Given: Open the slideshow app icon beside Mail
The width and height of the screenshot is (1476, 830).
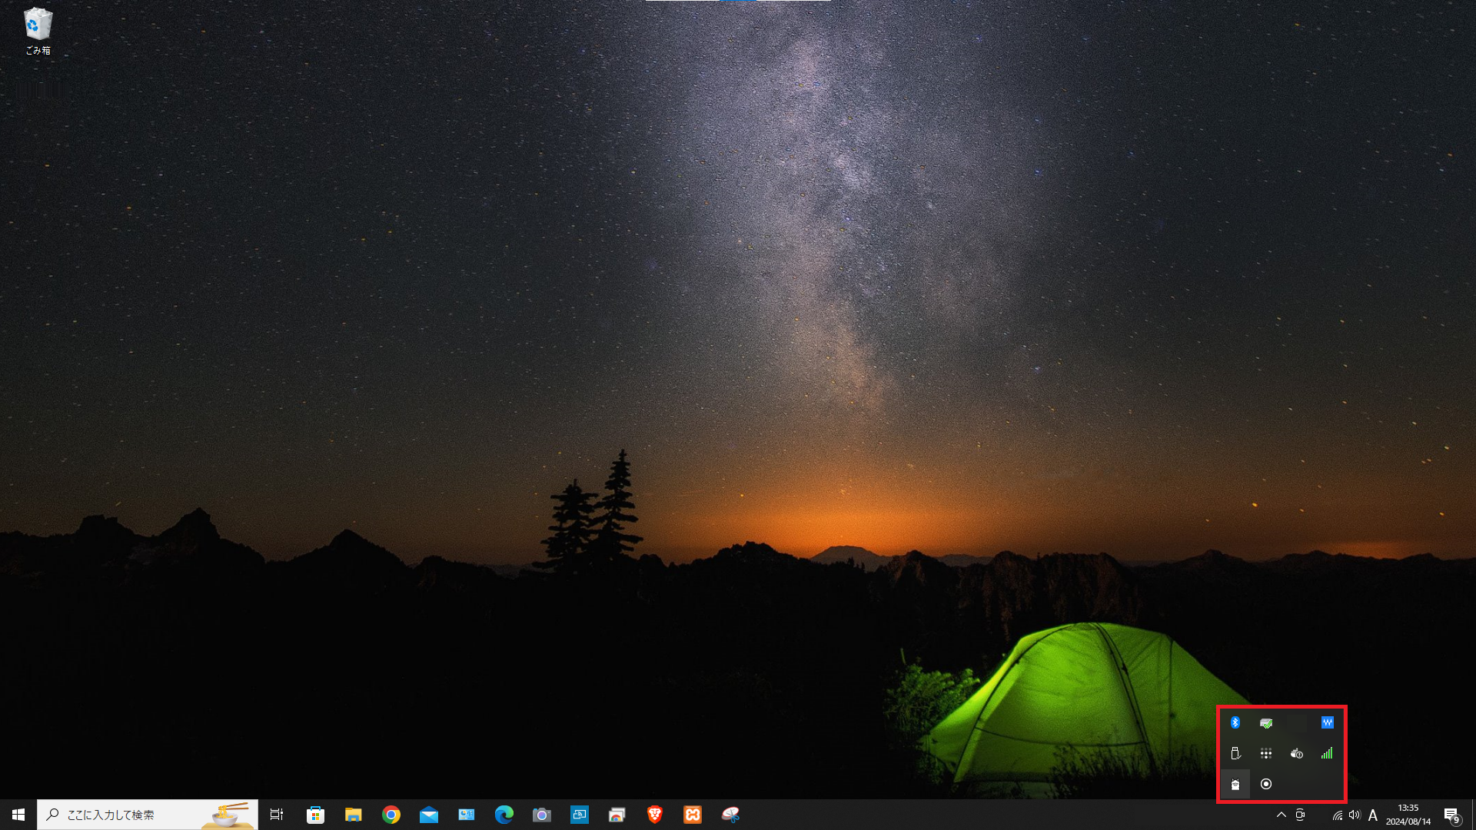Looking at the screenshot, I should coord(467,815).
